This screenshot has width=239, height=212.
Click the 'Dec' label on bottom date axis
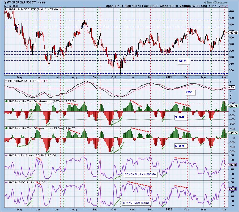[x=151, y=209]
